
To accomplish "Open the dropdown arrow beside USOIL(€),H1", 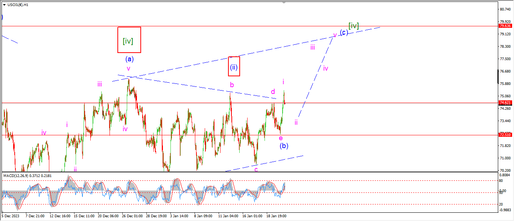I will click(4, 5).
